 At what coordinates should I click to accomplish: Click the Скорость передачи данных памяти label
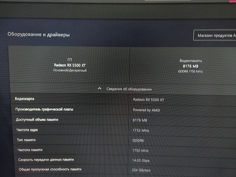pyautogui.click(x=46, y=160)
